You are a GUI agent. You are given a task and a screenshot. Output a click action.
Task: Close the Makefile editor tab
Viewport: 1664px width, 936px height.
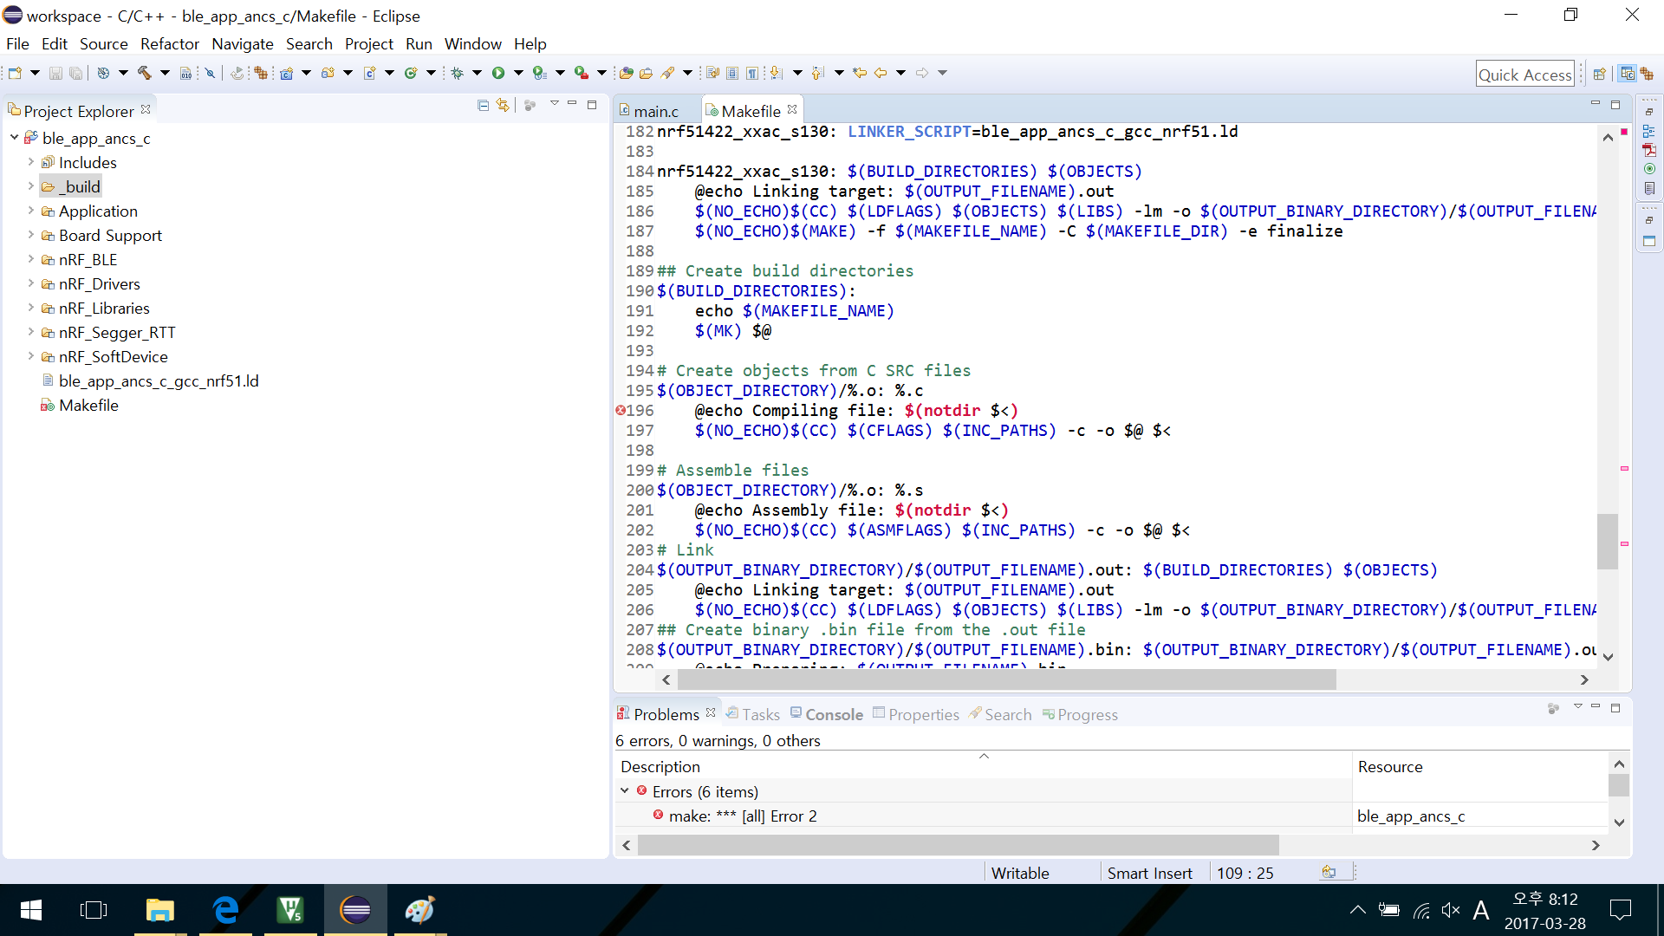coord(792,109)
